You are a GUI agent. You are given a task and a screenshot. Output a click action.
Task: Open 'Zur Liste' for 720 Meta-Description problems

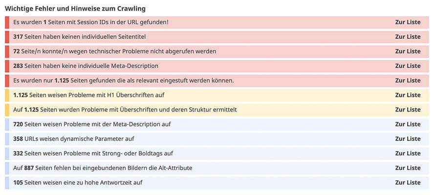click(x=408, y=124)
